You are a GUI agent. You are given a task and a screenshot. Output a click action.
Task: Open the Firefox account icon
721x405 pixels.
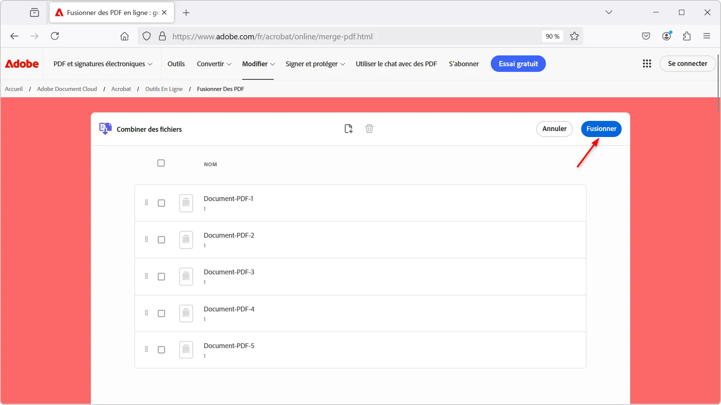pyautogui.click(x=667, y=36)
